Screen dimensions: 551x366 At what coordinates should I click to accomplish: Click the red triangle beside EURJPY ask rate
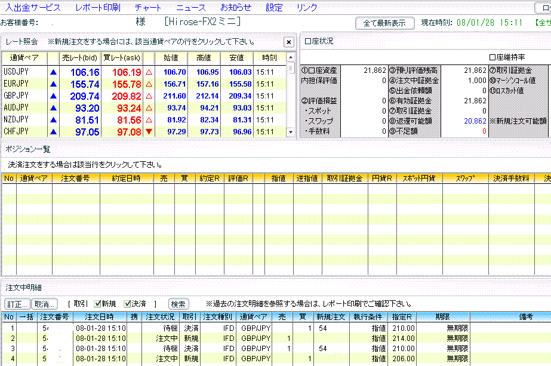(149, 84)
